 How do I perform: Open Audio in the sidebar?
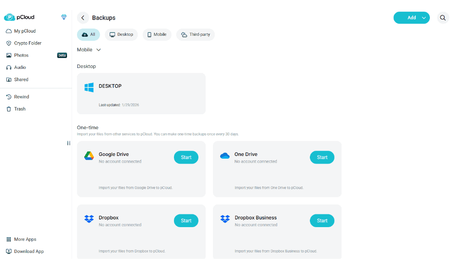(20, 67)
